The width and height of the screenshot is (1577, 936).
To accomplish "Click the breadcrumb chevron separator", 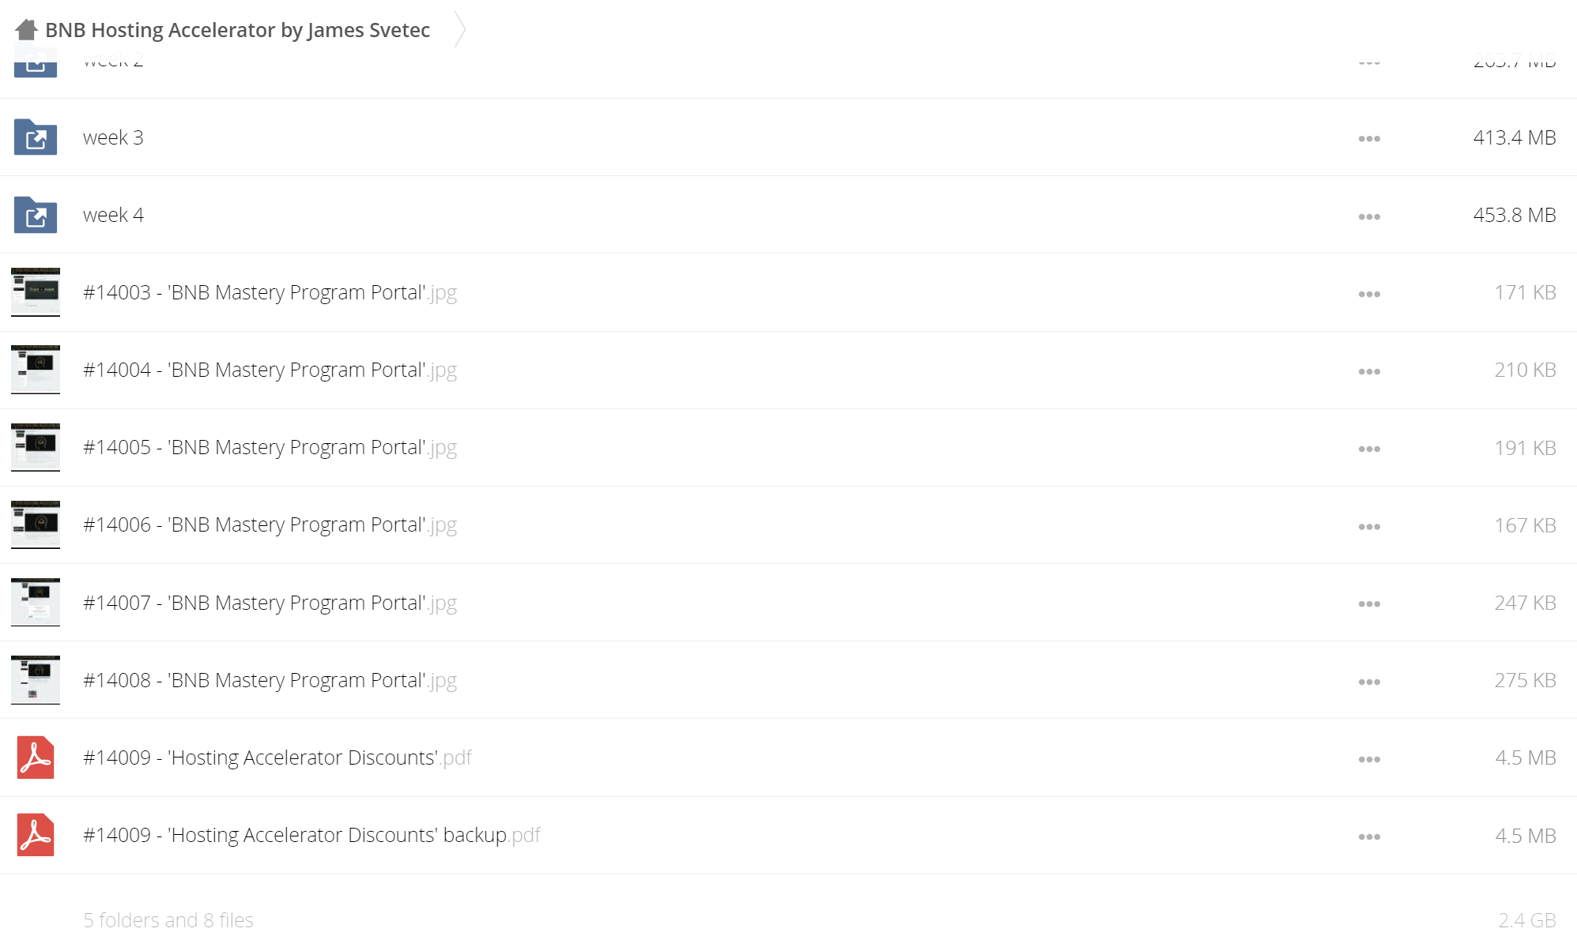I will 460,30.
